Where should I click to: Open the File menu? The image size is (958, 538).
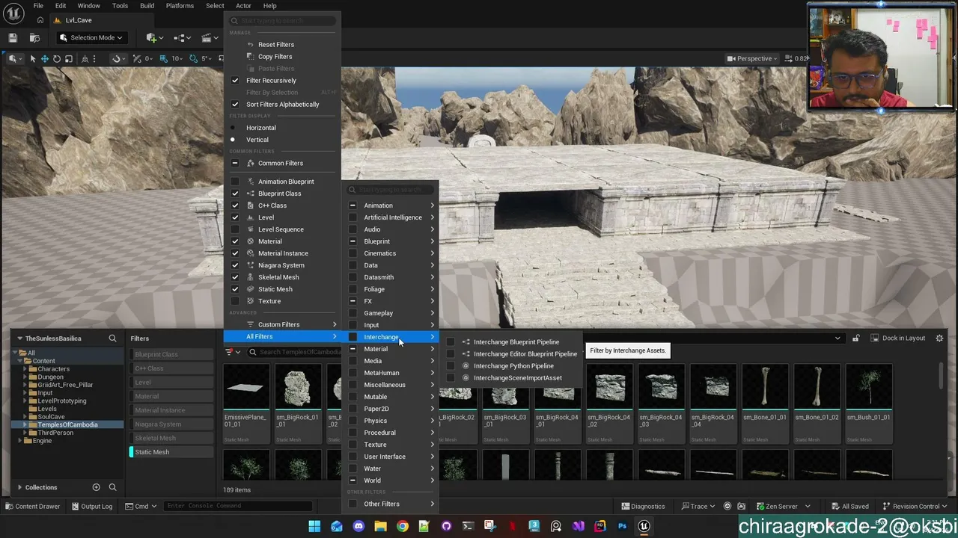click(38, 6)
